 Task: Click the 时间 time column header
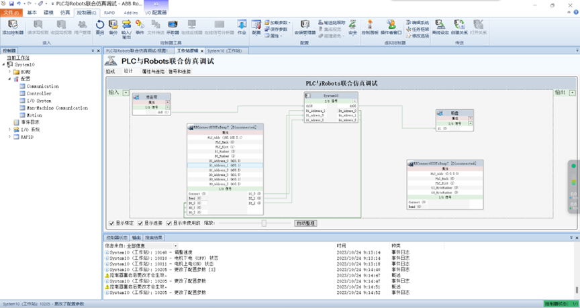tap(342, 246)
